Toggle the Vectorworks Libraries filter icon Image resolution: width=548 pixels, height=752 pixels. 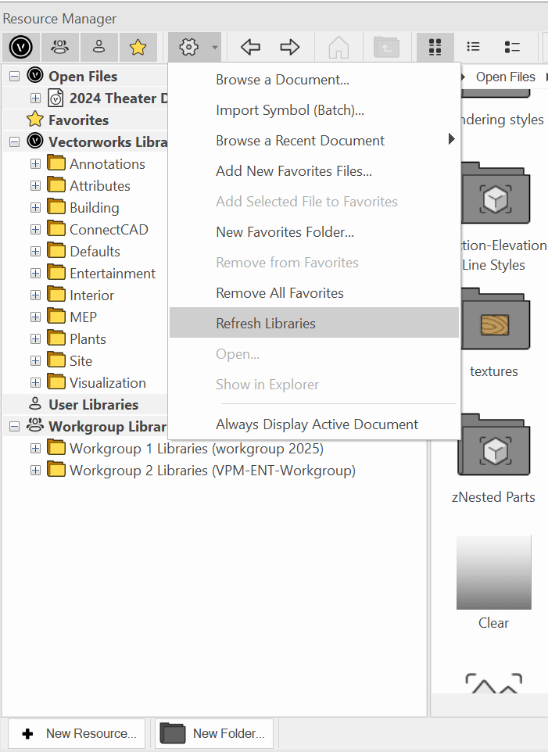pos(21,47)
